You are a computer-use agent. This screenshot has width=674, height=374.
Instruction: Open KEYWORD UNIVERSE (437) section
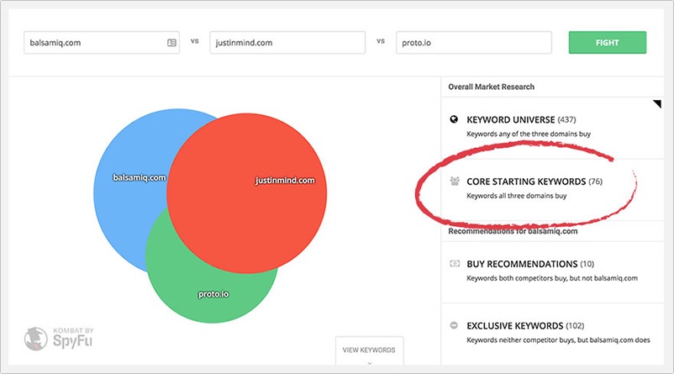552,128
